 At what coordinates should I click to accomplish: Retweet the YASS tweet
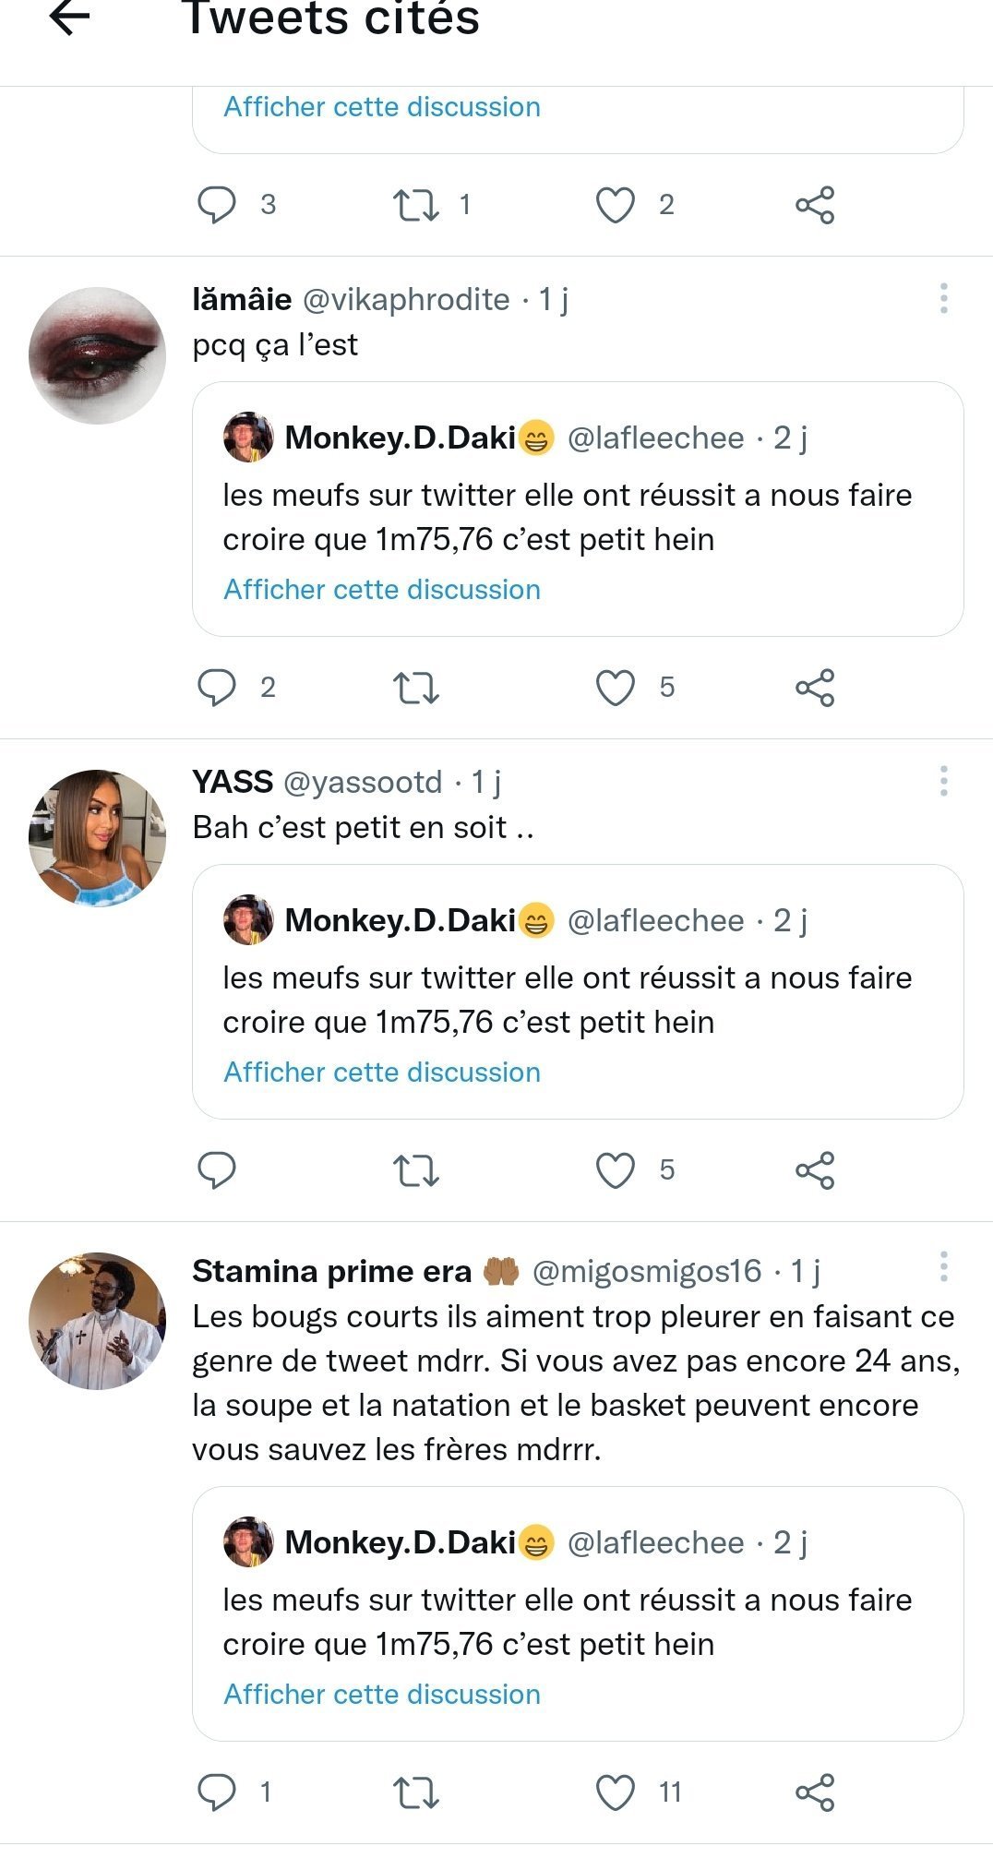[416, 1170]
